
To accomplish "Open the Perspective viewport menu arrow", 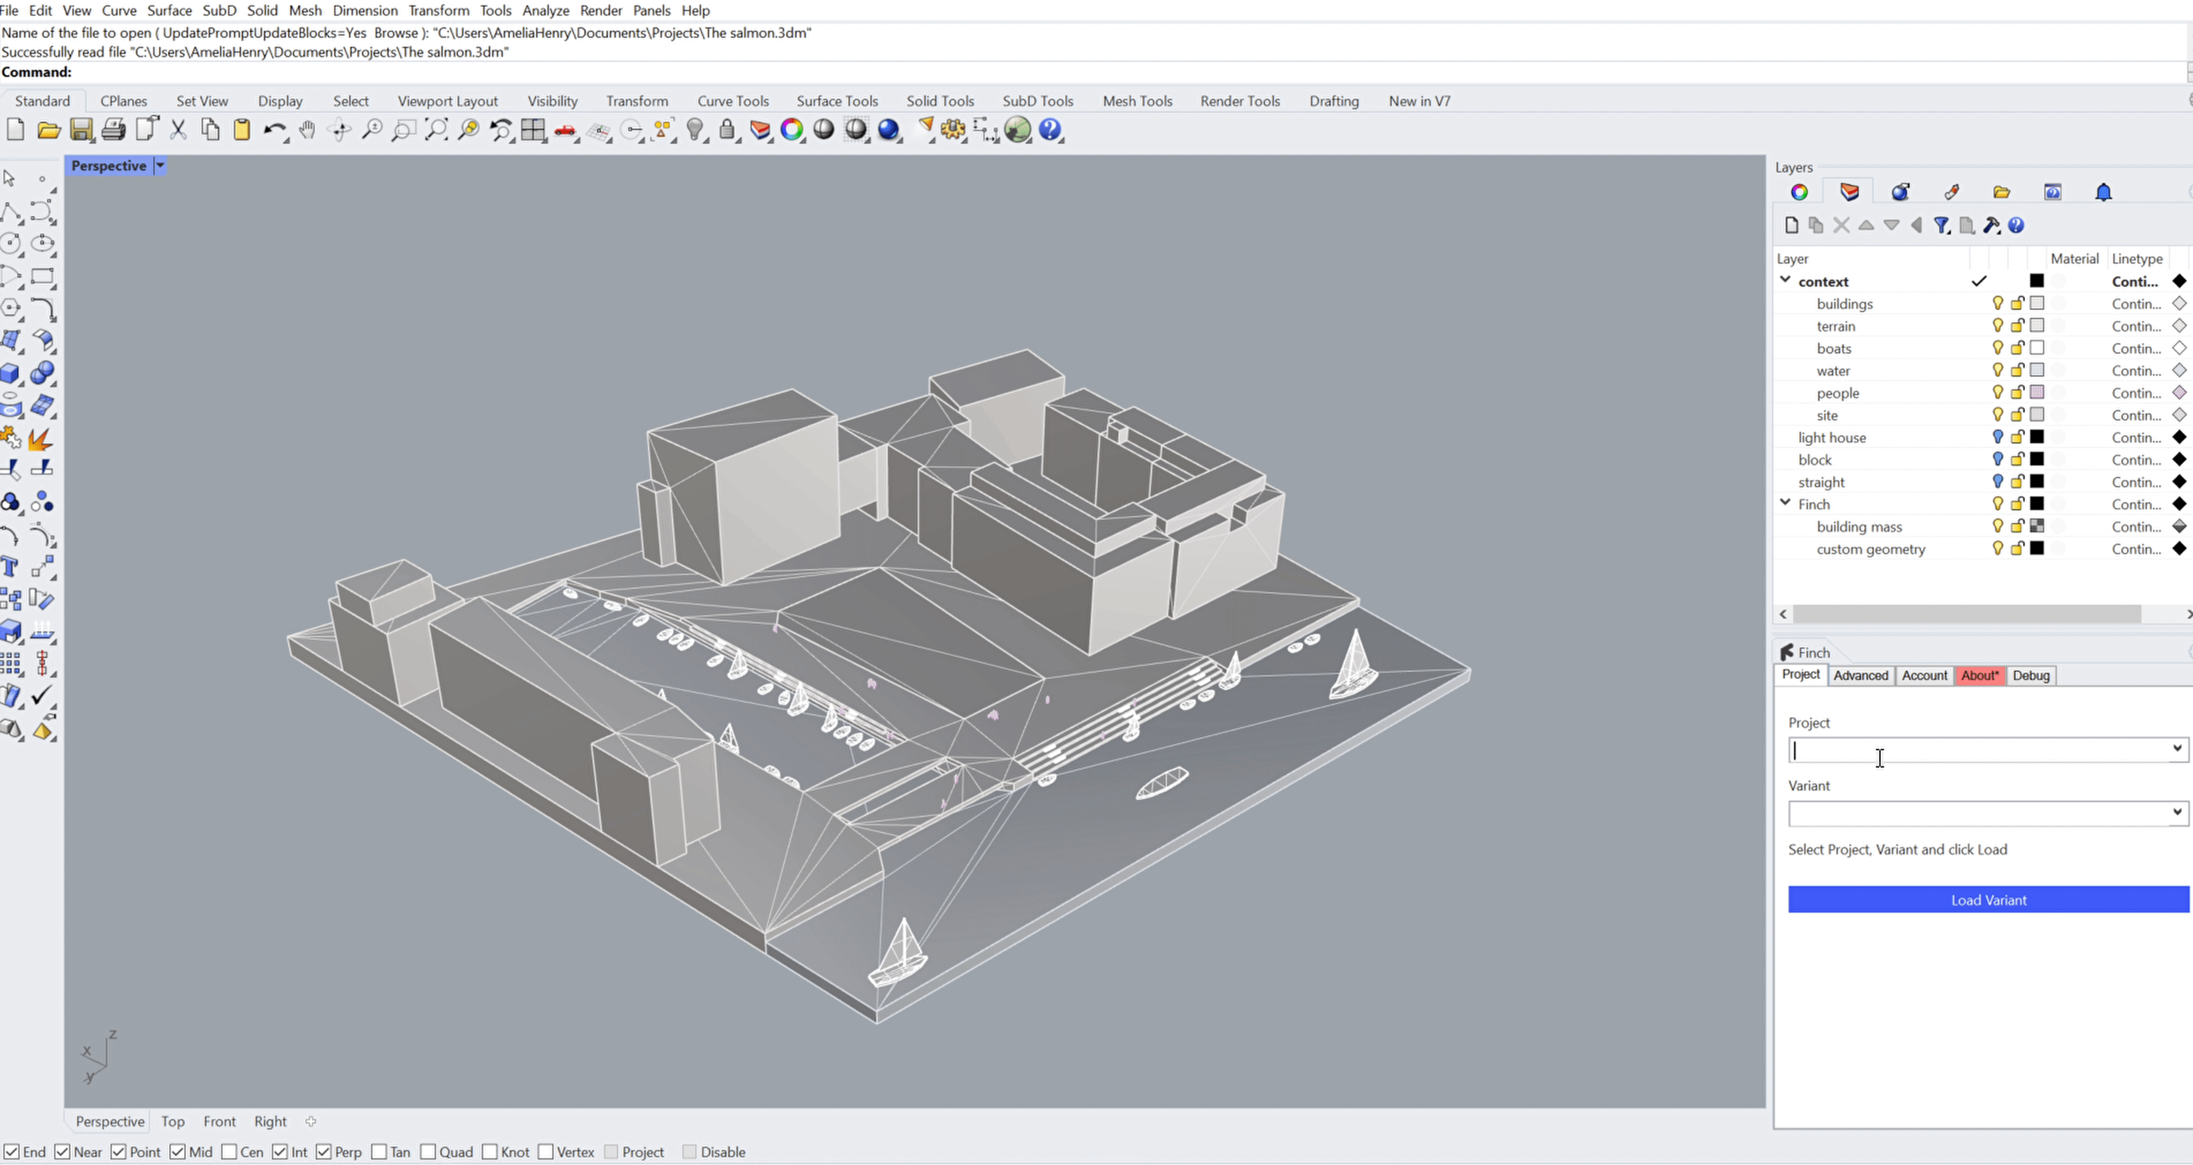I will pos(159,166).
